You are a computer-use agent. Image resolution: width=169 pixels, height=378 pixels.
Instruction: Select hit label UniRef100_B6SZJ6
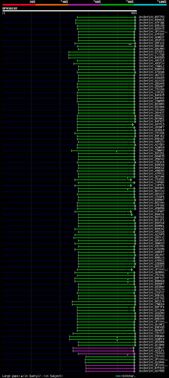pos(152,302)
